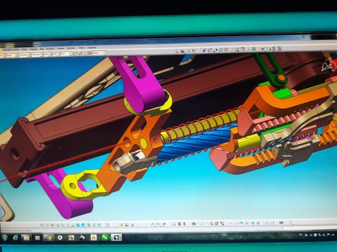Viewport: 337px width, 252px height.
Task: Click the New document icon
Action: (117, 225)
